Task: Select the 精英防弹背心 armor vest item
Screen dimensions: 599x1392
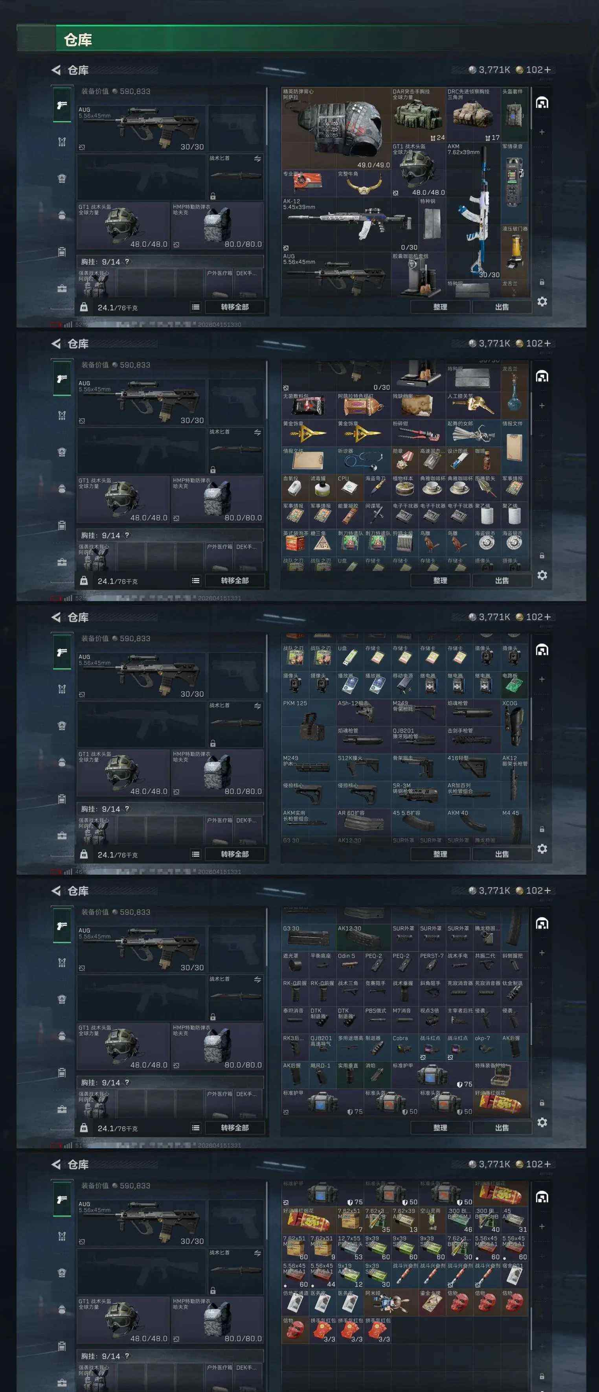Action: pos(336,129)
